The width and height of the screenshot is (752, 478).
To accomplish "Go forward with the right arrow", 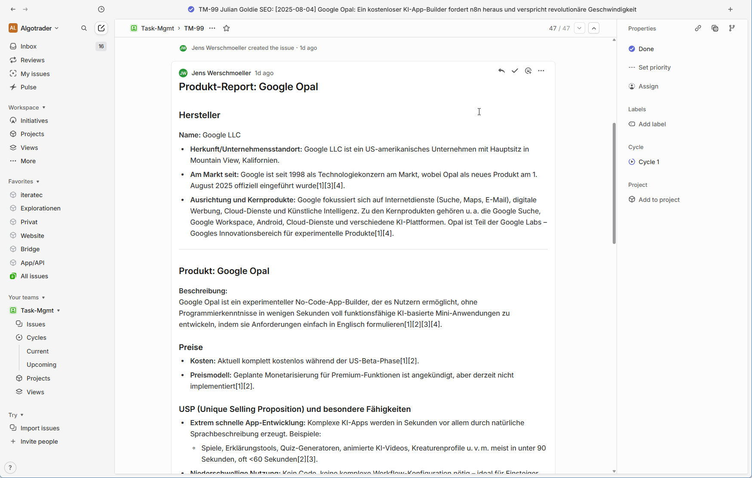I will point(25,9).
